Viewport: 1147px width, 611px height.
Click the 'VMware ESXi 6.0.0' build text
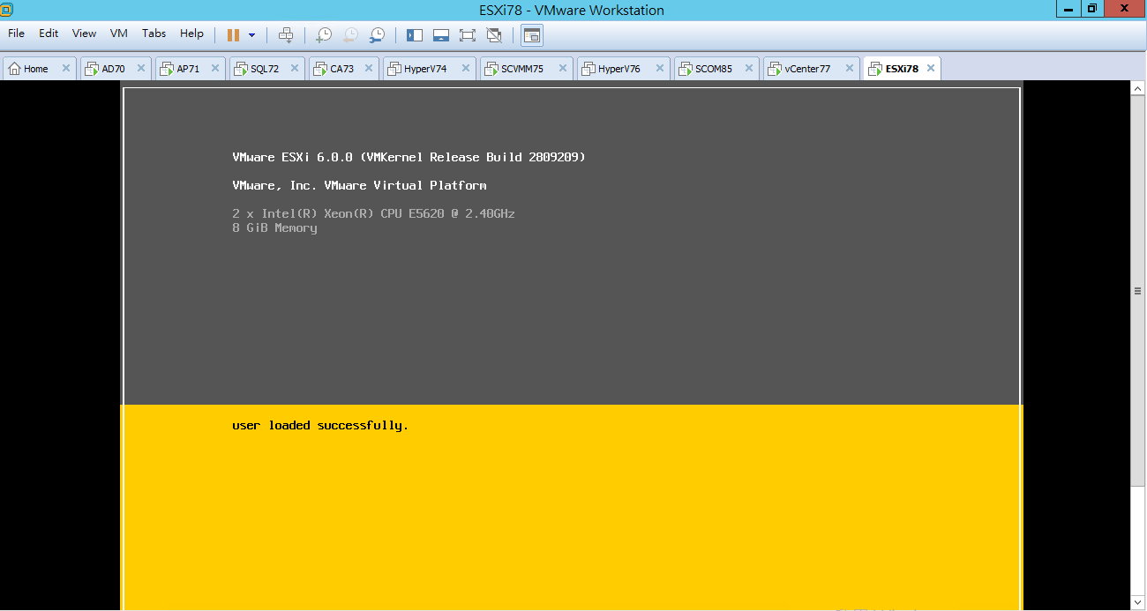(x=409, y=157)
